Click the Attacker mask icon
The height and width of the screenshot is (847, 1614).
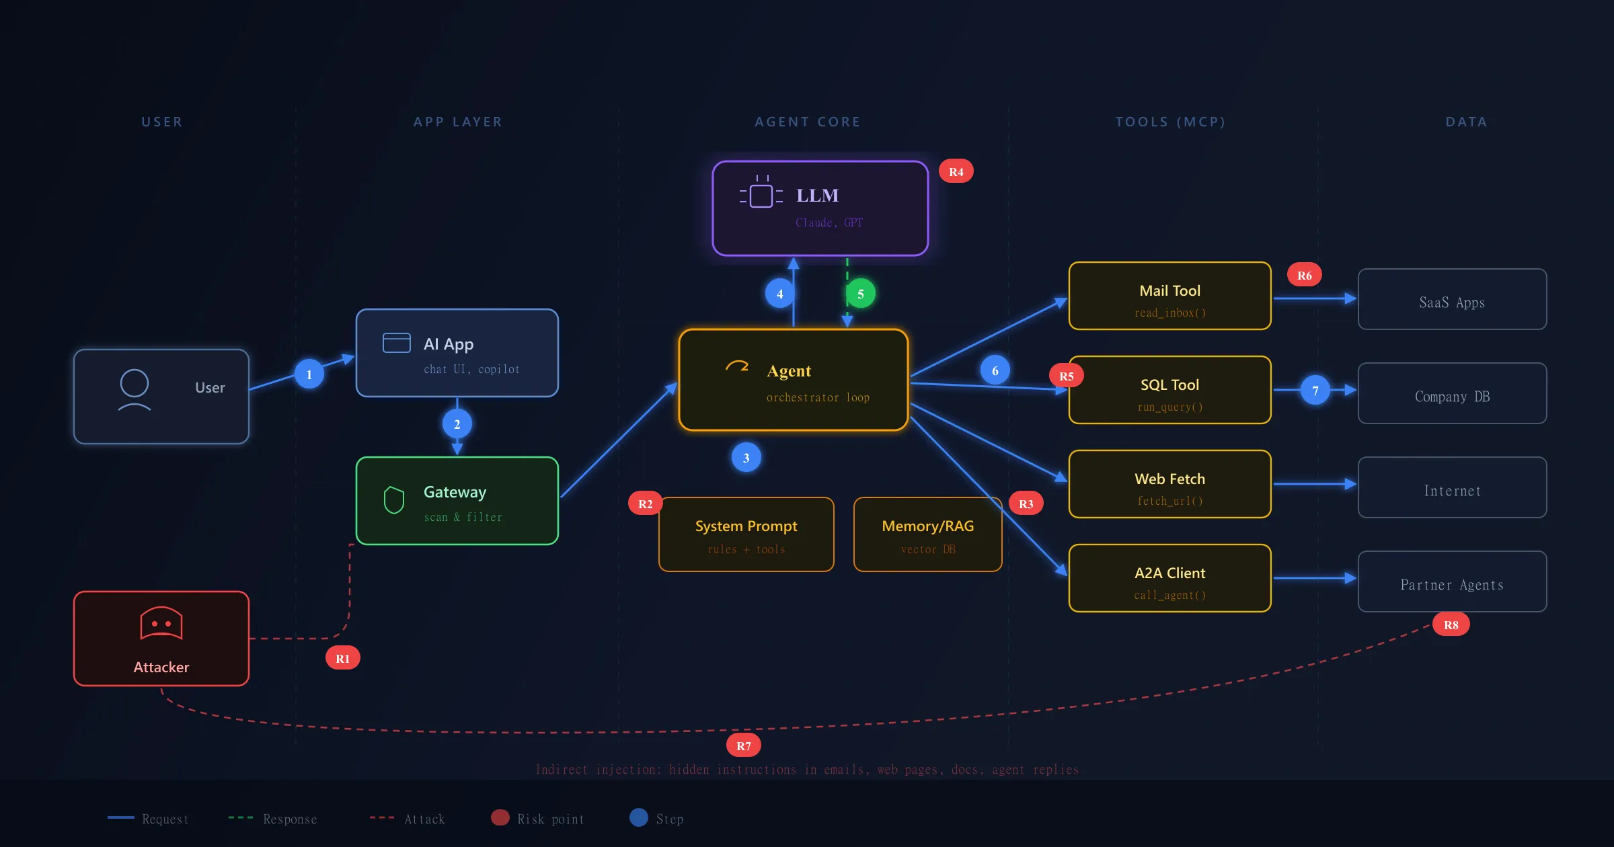click(x=161, y=623)
